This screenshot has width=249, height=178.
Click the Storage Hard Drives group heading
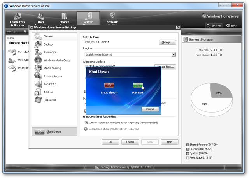coord(19,43)
